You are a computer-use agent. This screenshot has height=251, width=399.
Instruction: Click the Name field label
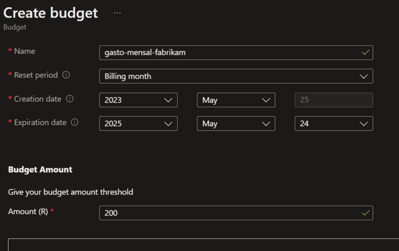25,51
